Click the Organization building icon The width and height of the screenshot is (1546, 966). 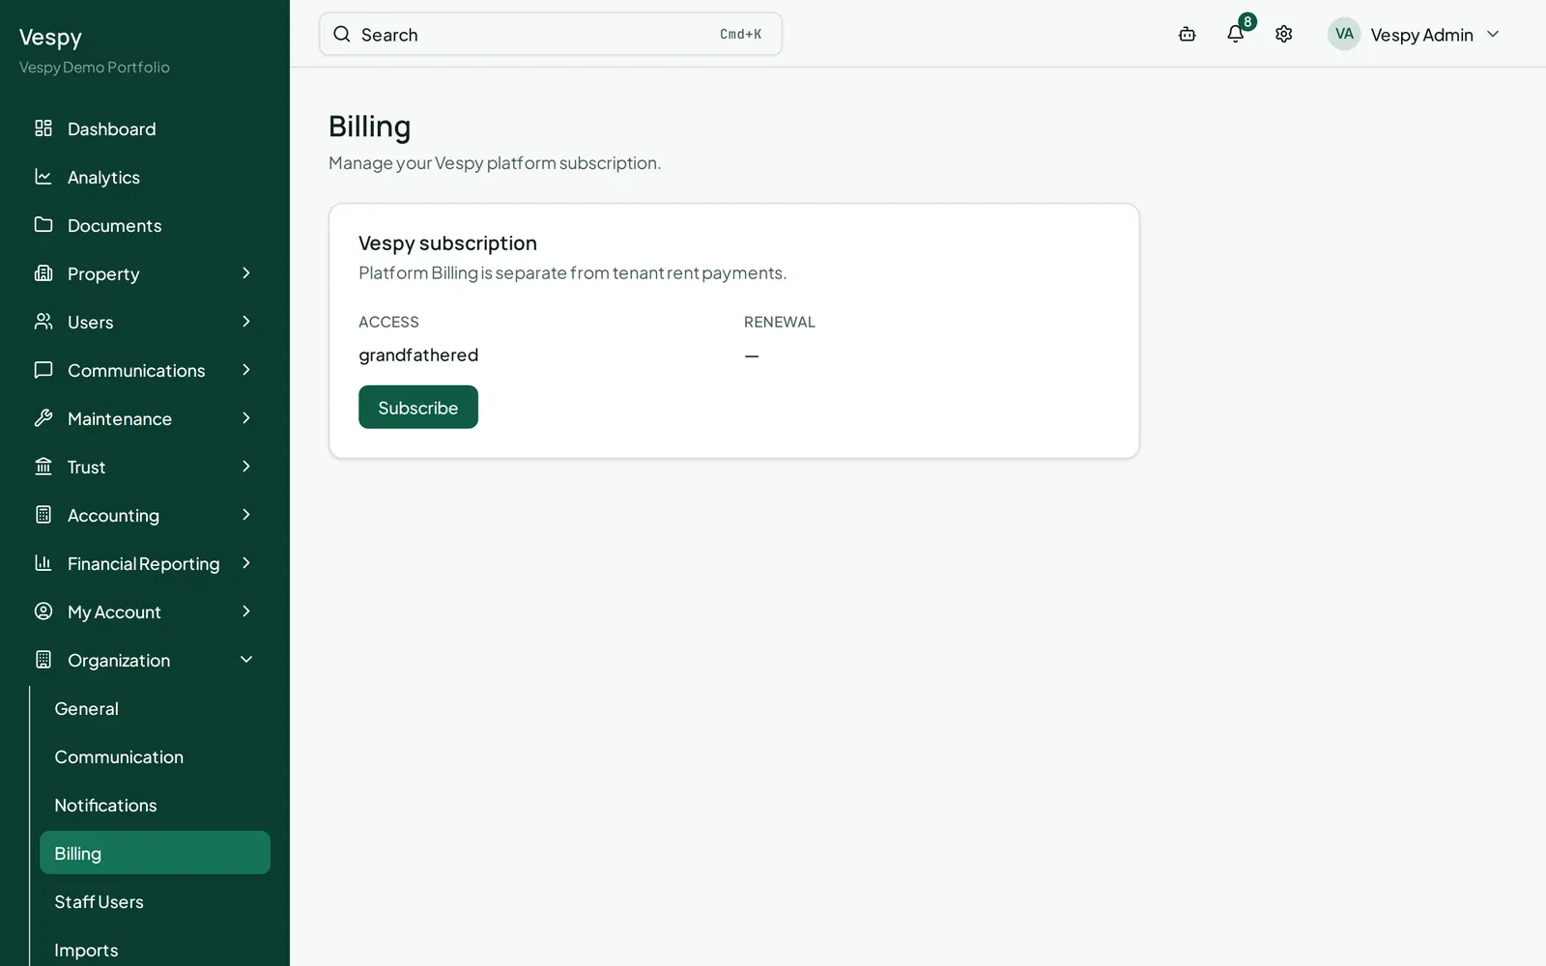[43, 660]
